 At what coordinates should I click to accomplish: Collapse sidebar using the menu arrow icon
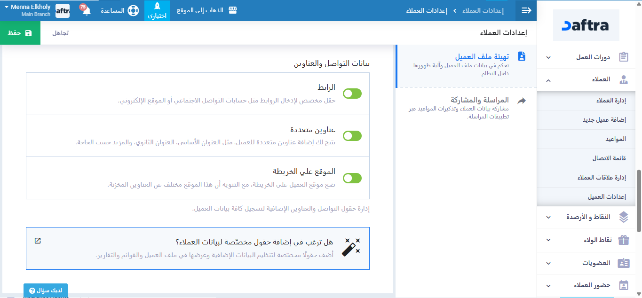[x=526, y=10]
